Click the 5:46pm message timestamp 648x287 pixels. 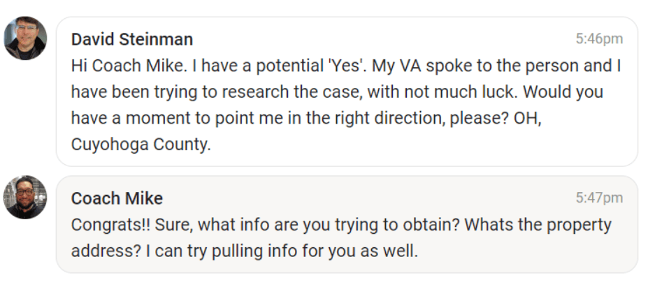(599, 39)
